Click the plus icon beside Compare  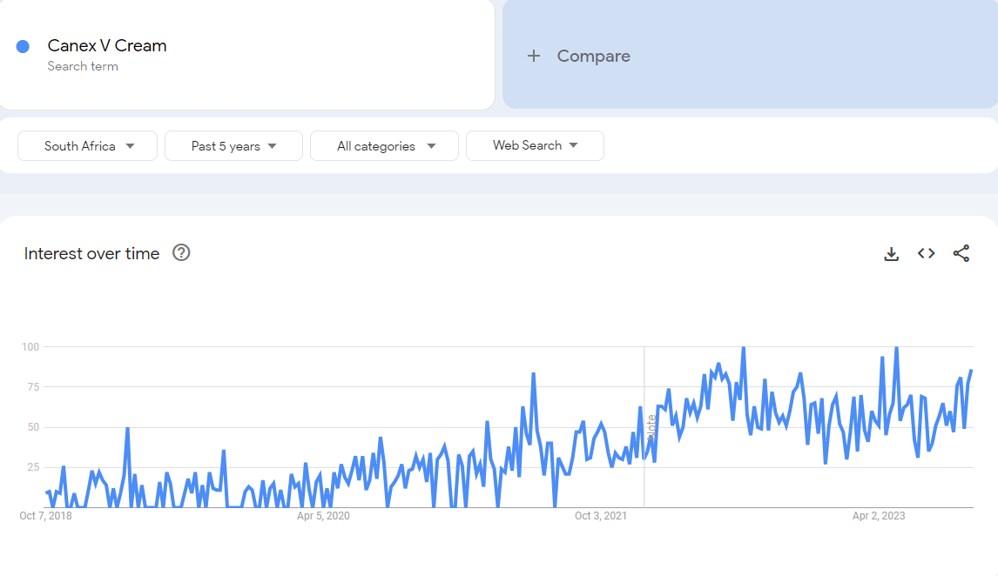pyautogui.click(x=534, y=56)
